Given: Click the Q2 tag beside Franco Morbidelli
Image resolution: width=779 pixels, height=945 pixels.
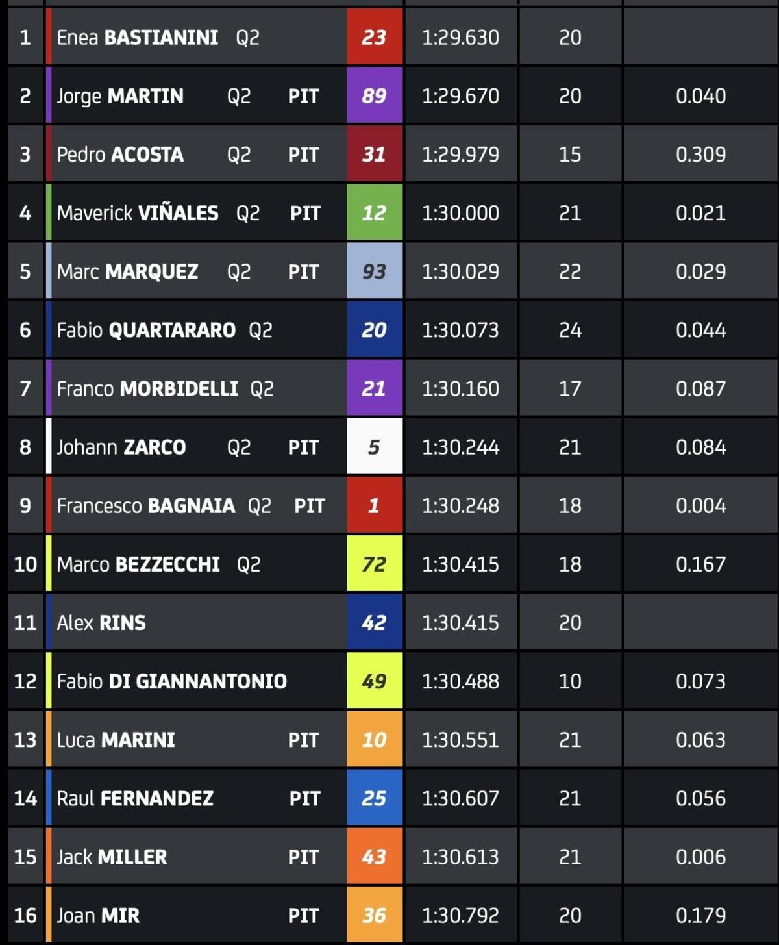Looking at the screenshot, I should (262, 388).
